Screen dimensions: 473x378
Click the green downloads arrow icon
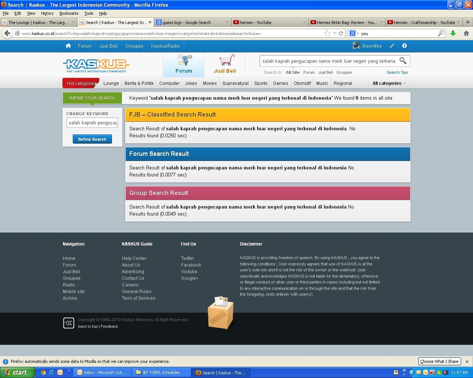click(x=453, y=33)
